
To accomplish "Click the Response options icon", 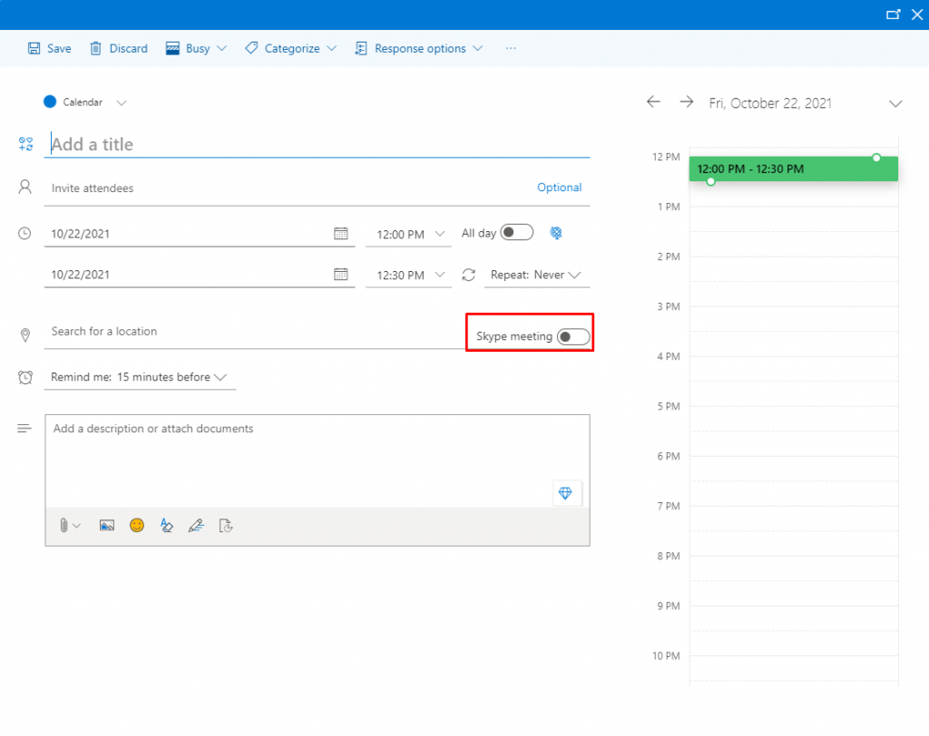I will click(361, 49).
